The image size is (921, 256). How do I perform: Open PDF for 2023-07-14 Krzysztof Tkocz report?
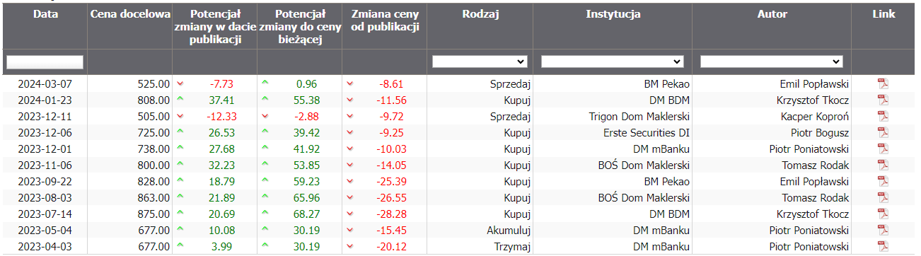[883, 214]
